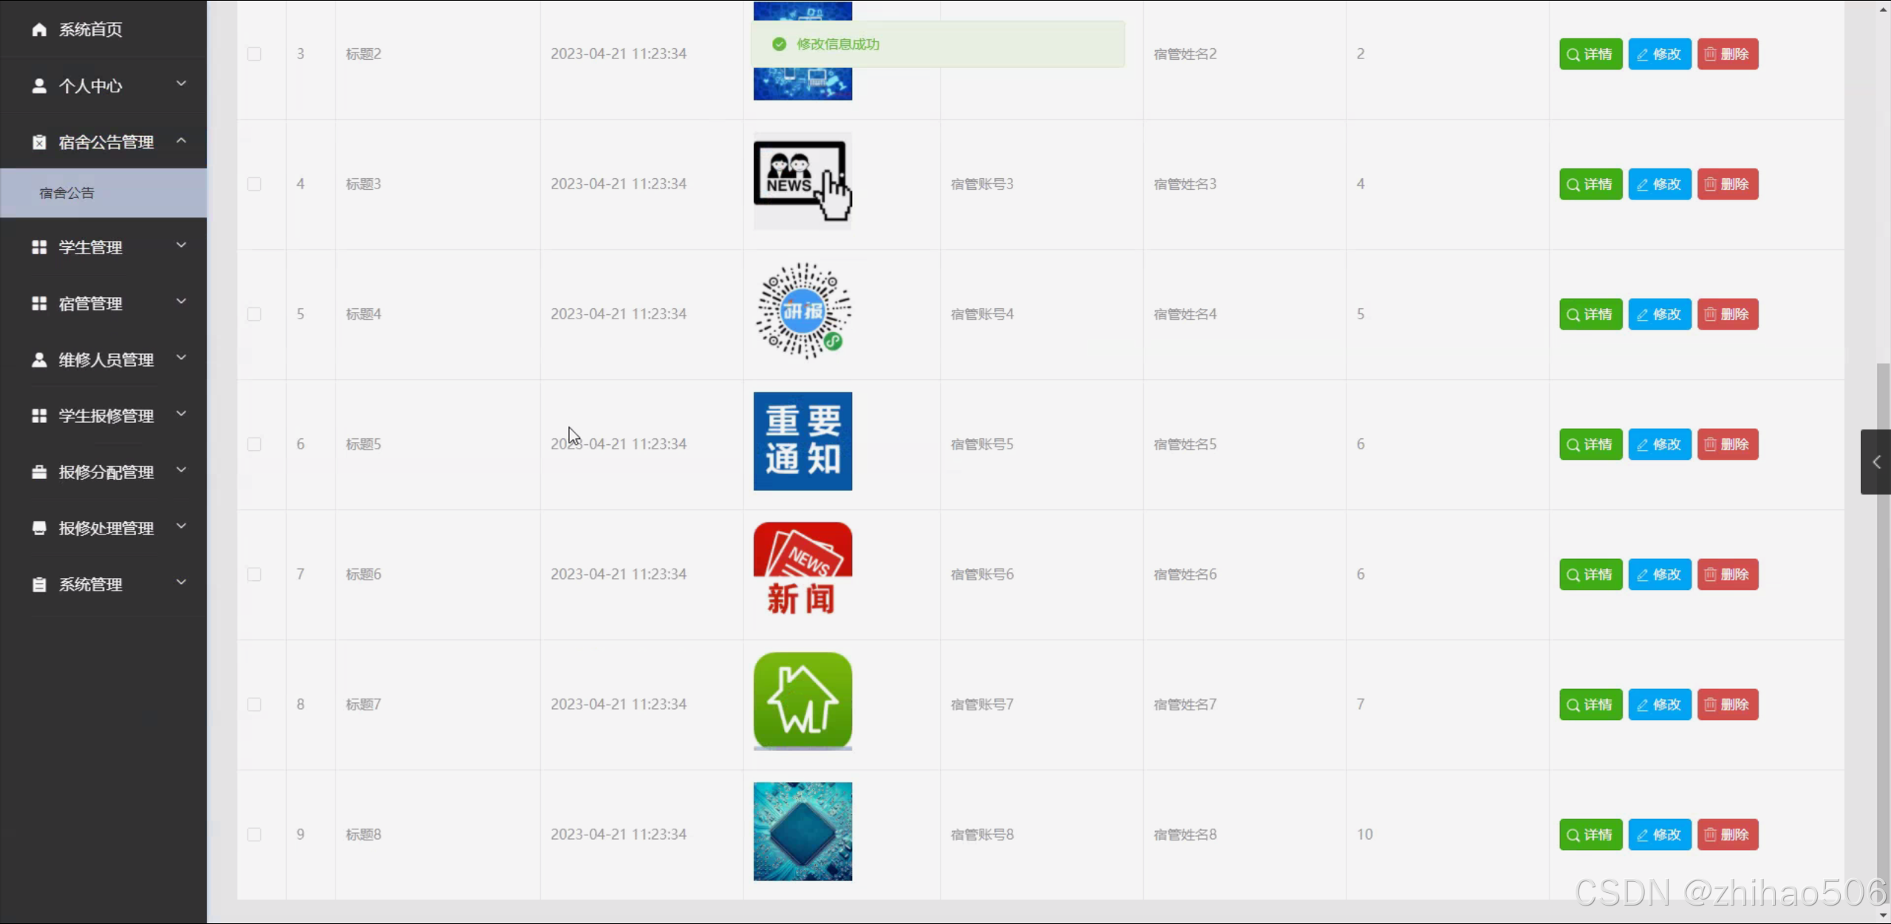Select the 学生报修管理 menu entry
The width and height of the screenshot is (1891, 924).
point(106,415)
